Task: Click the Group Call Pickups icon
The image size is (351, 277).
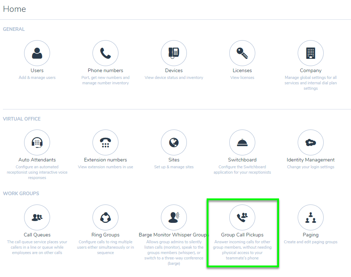Action: click(242, 217)
